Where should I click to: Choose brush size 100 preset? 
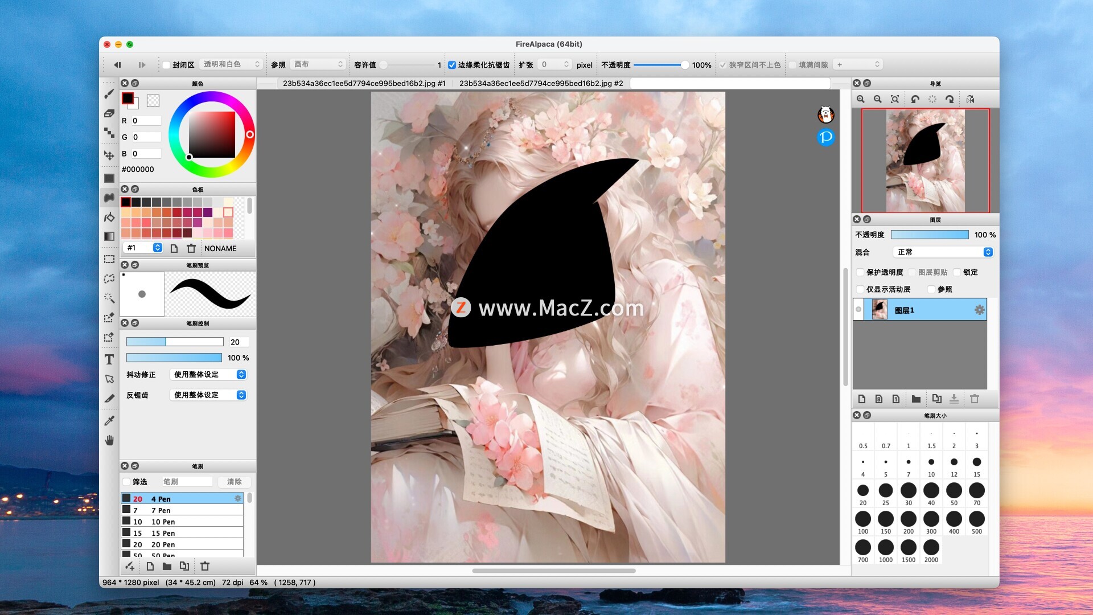pyautogui.click(x=863, y=522)
